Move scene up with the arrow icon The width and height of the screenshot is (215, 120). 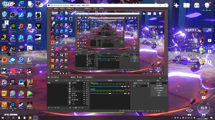pos(55,108)
